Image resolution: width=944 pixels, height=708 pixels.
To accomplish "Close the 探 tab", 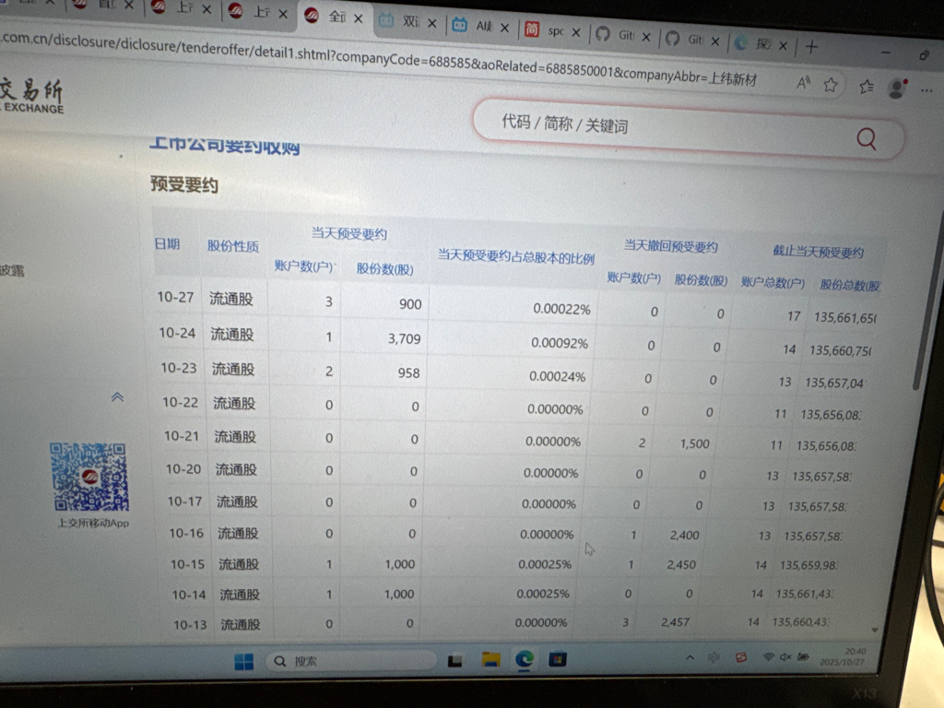I will [x=783, y=45].
